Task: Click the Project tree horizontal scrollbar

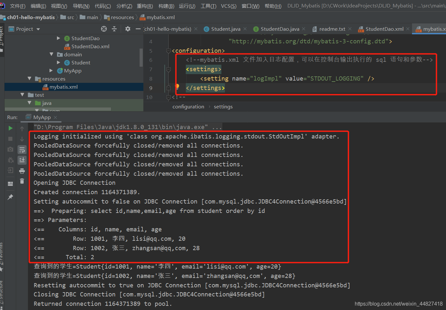Action: pos(58,109)
